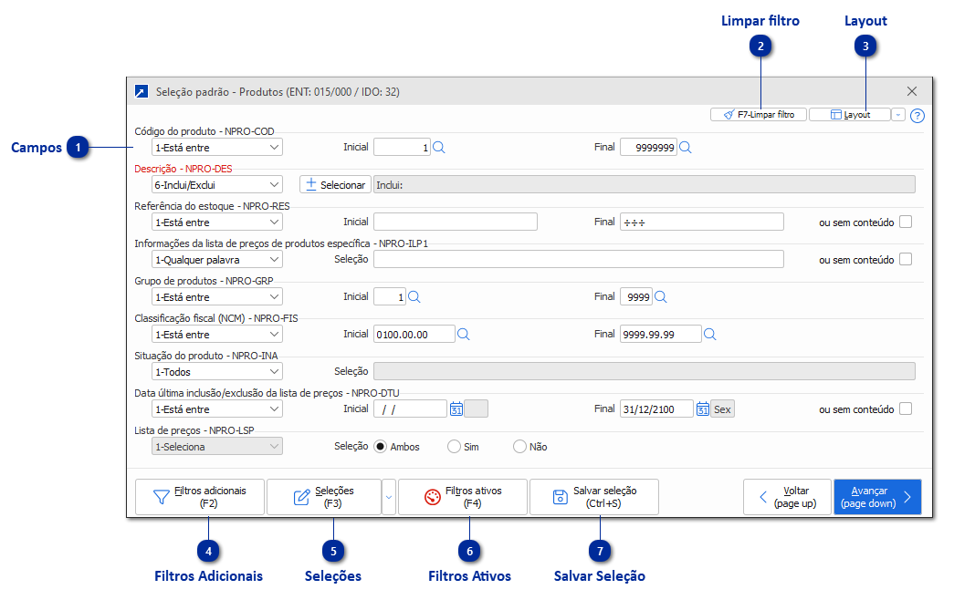
Task: Check 'ou sem conteúdo' for Informações da lista
Action: (906, 260)
